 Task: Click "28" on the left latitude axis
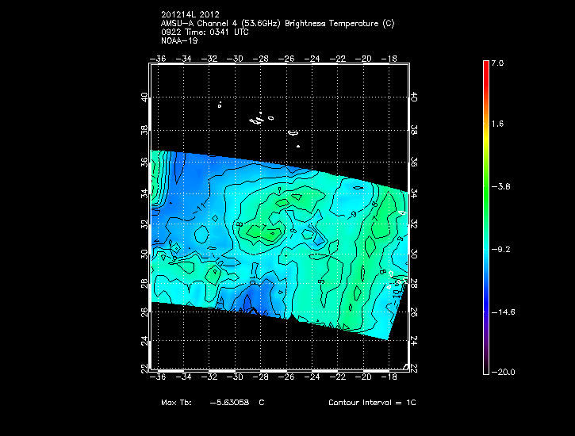tap(144, 284)
